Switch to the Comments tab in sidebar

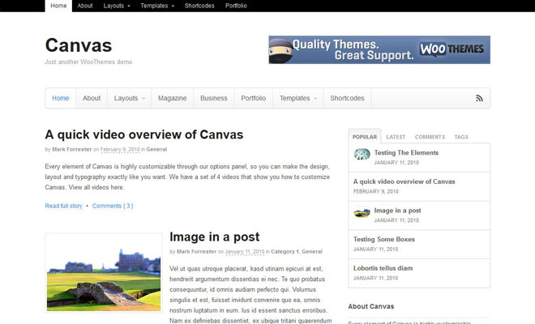[x=430, y=137]
